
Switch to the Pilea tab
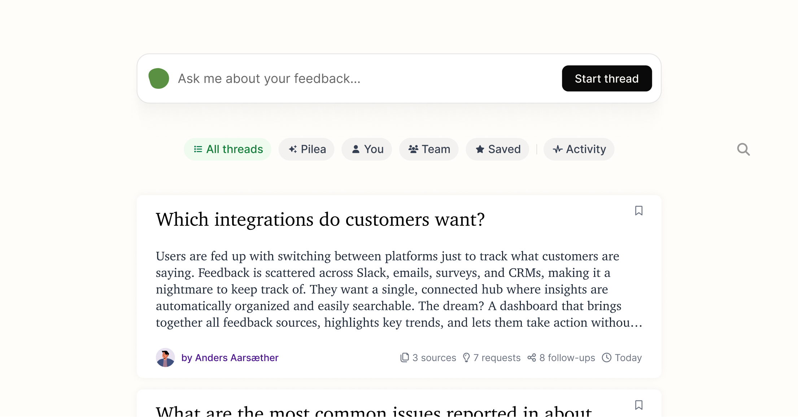click(x=306, y=149)
